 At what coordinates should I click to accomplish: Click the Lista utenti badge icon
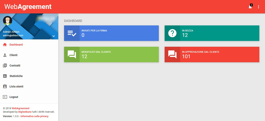[x=5, y=87]
